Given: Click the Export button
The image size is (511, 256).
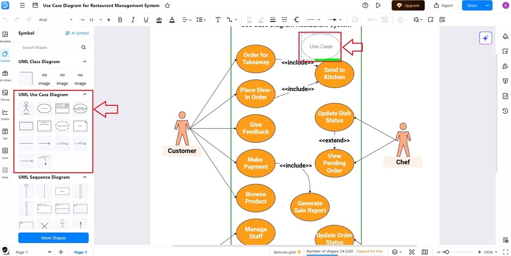Looking at the screenshot, I should [443, 6].
